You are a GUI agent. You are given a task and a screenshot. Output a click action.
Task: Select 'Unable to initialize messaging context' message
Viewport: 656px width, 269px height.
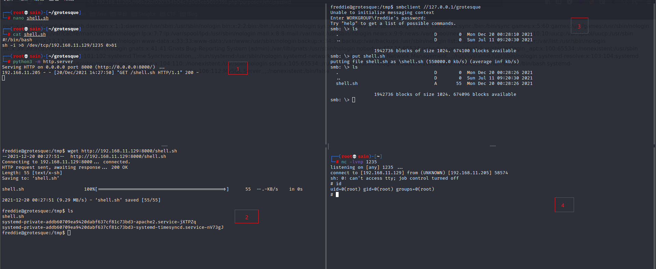[x=382, y=13]
